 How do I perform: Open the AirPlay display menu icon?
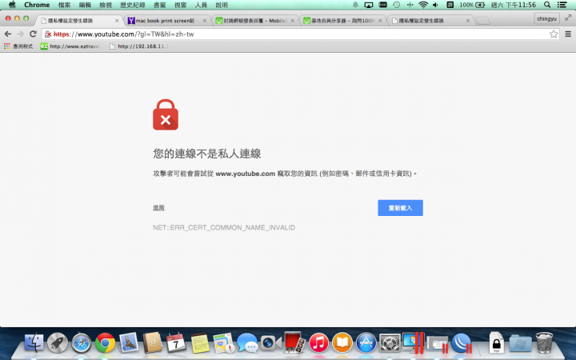369,5
